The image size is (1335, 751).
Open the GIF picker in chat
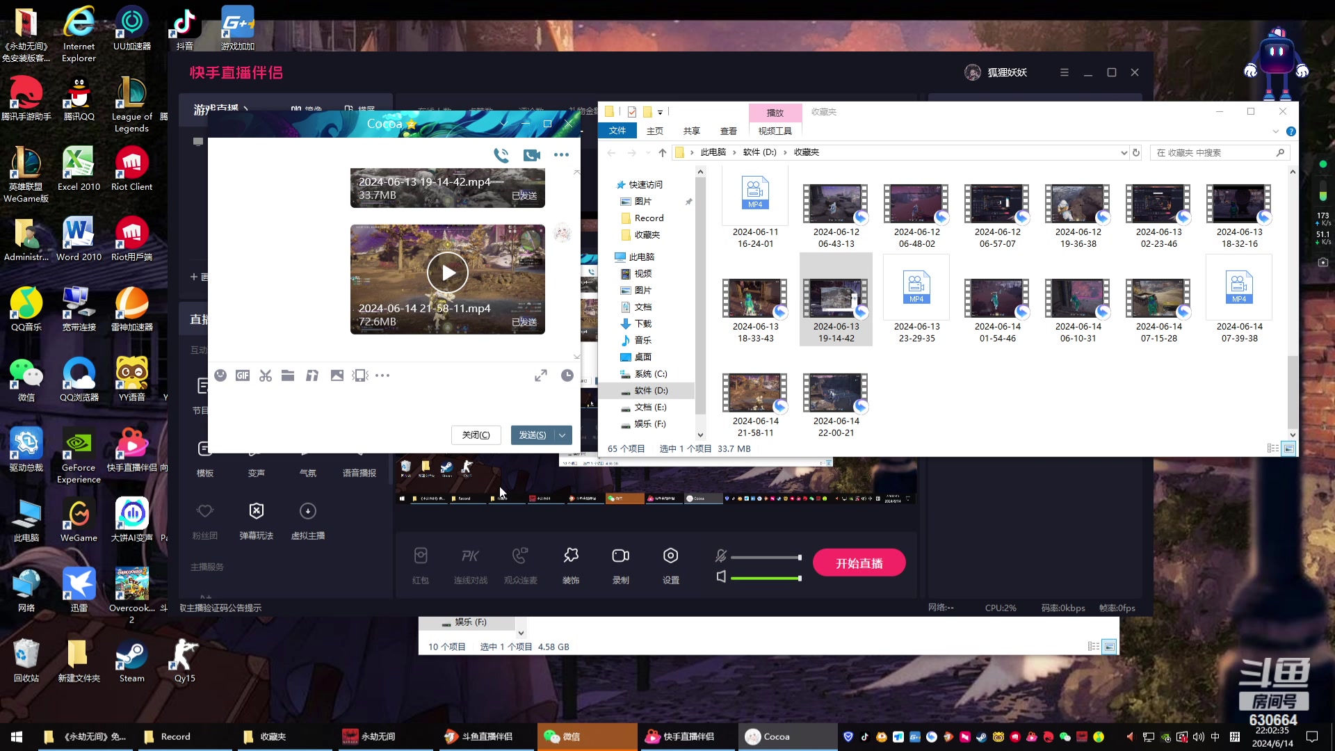point(243,375)
